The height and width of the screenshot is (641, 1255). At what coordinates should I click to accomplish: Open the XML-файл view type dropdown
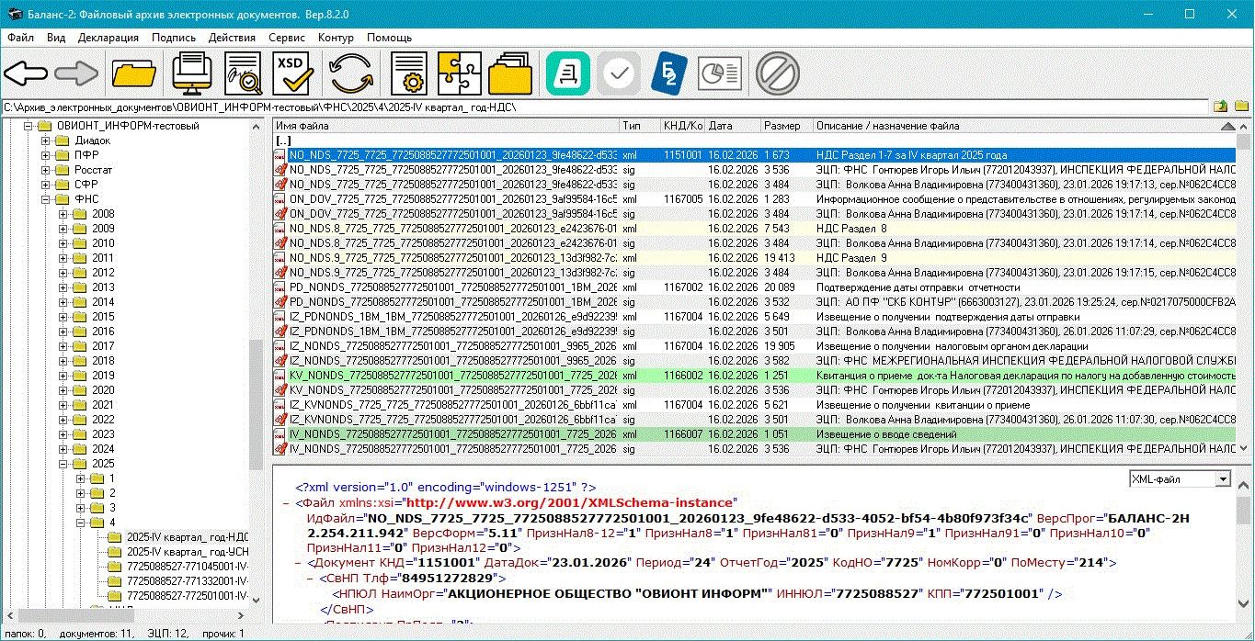[x=1222, y=479]
